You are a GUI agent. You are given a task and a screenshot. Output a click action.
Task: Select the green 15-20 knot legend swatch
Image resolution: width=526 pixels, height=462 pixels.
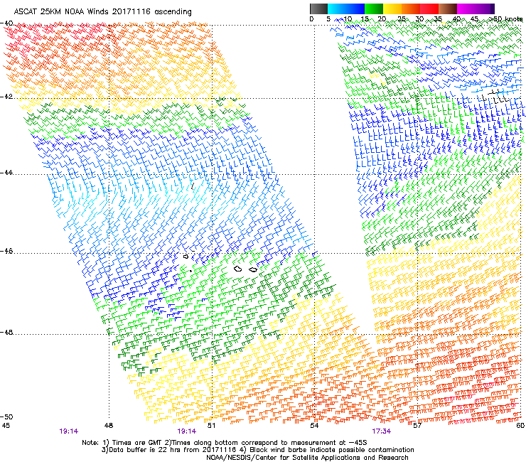(x=374, y=9)
